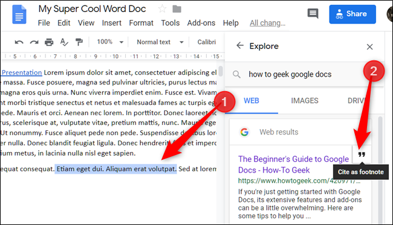This screenshot has width=393, height=225.
Task: Open the View menu
Action: coord(86,23)
